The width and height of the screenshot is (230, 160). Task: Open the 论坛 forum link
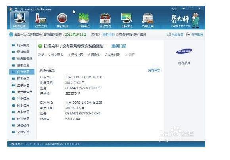(x=174, y=9)
